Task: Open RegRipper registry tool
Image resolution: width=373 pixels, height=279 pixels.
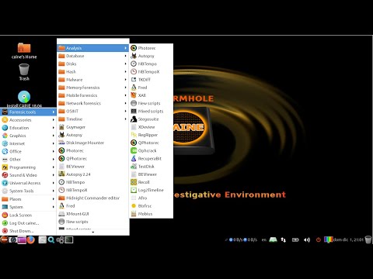Action: coord(152,135)
